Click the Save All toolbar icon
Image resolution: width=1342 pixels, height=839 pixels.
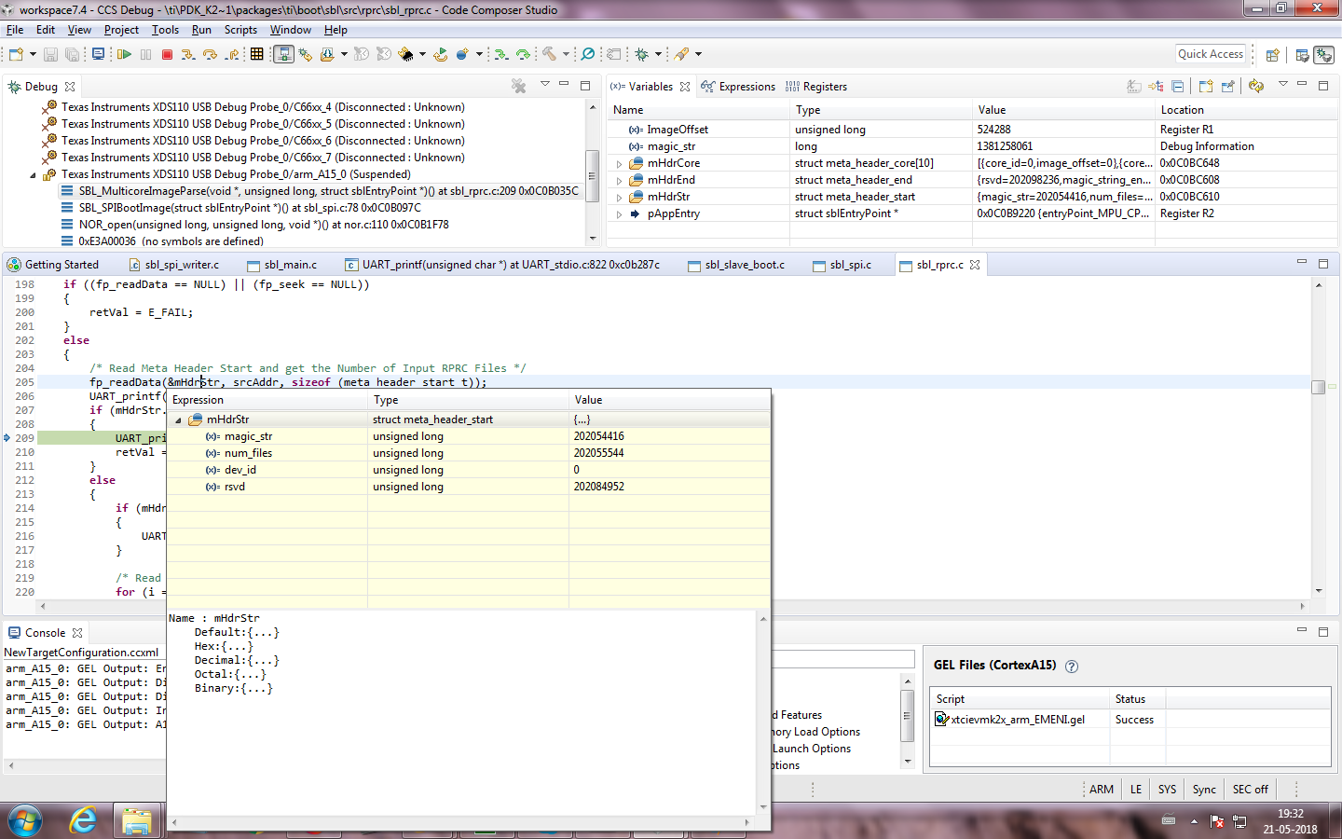click(x=73, y=54)
